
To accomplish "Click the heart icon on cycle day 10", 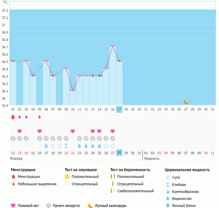I will tap(73, 131).
